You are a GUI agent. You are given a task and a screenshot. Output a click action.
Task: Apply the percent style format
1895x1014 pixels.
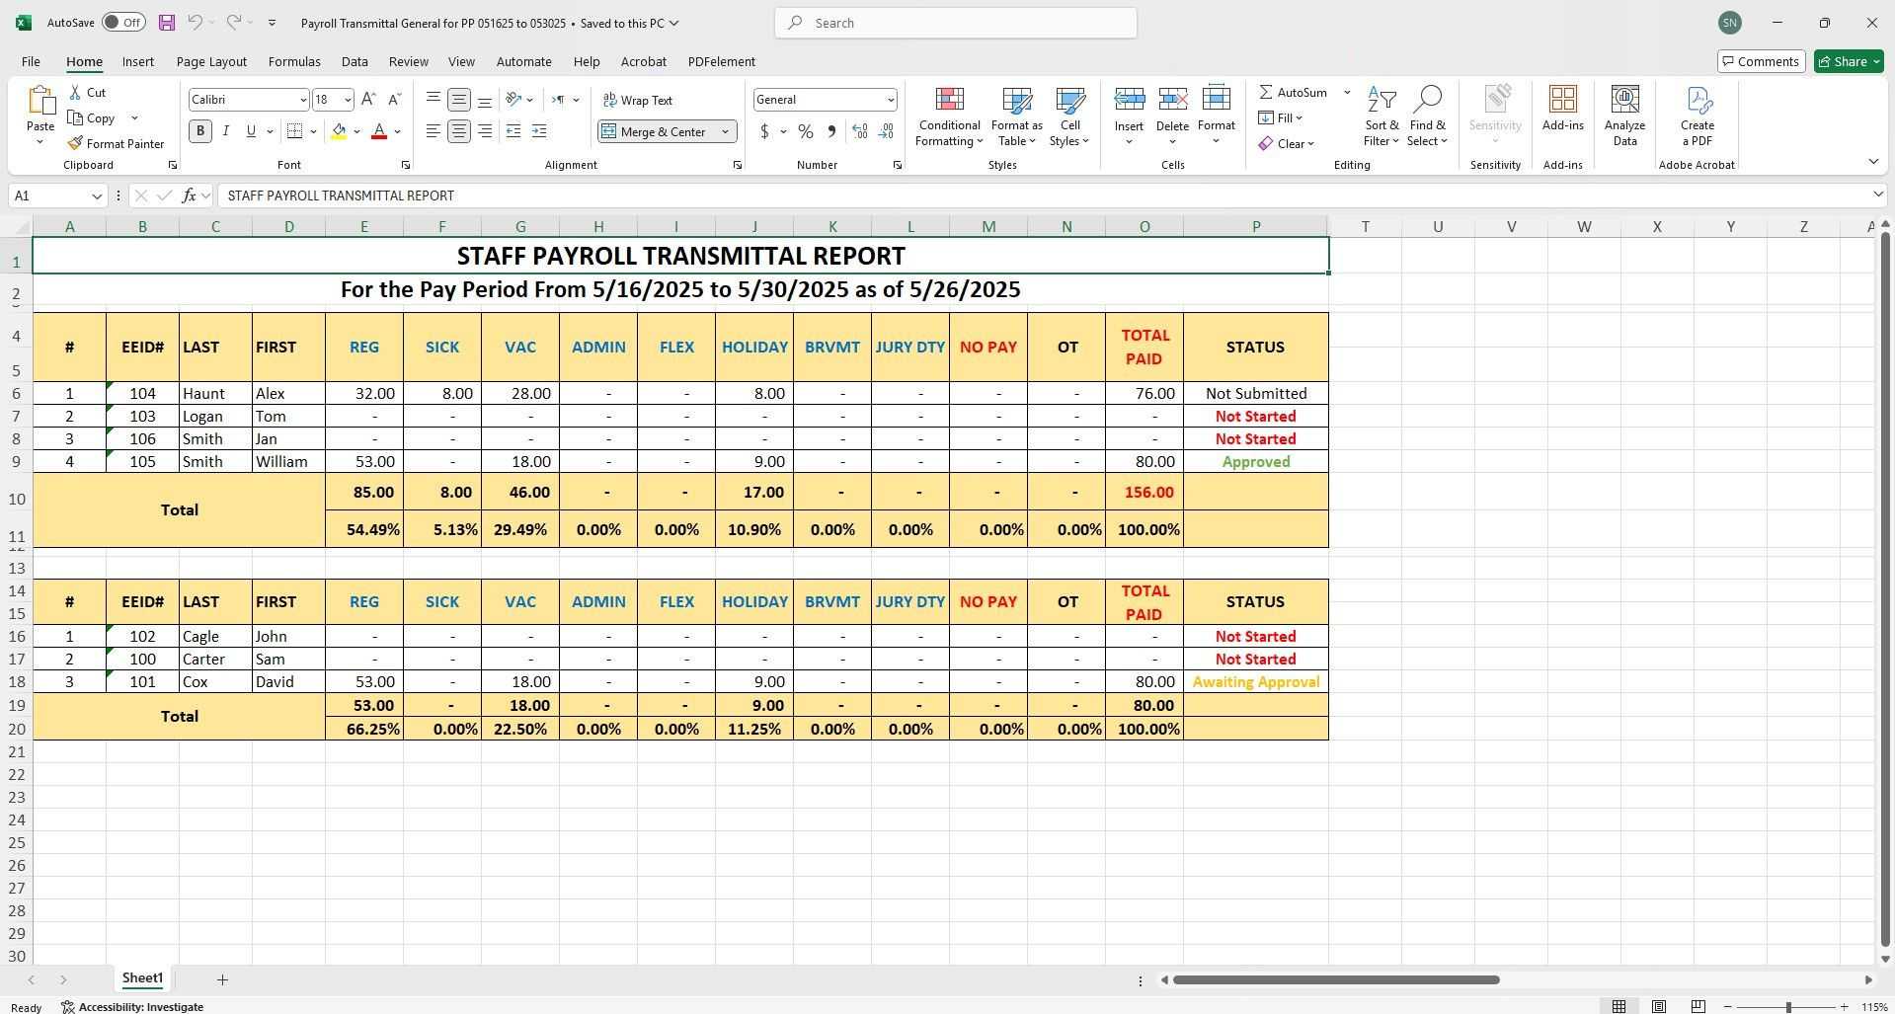pos(806,131)
